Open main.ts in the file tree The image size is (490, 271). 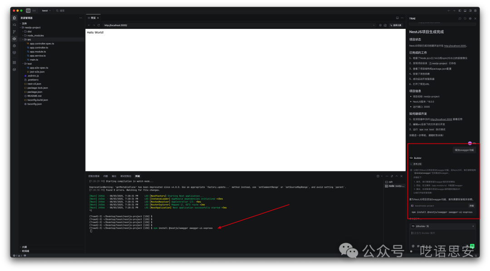tap(34, 60)
